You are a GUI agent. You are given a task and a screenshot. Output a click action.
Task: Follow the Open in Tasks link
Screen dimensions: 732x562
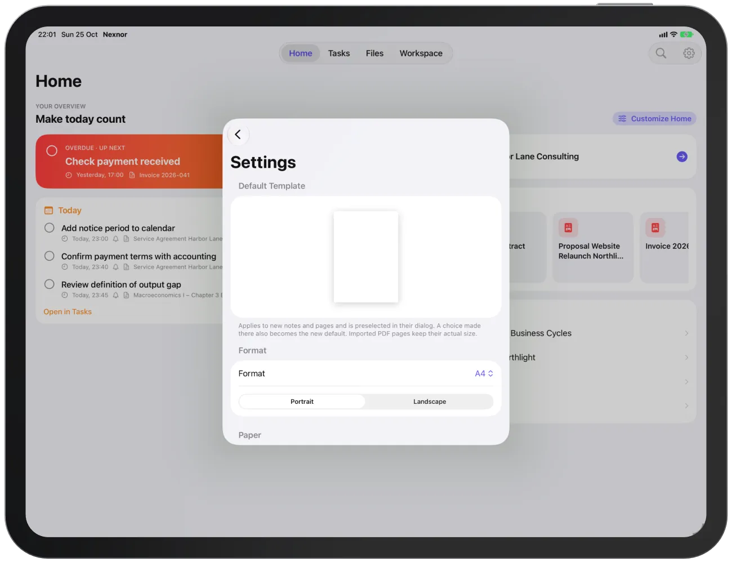click(x=68, y=311)
